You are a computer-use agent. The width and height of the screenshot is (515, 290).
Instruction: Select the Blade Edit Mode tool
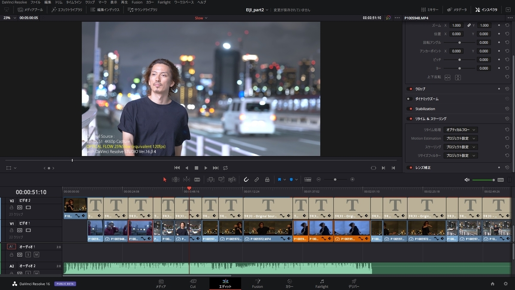[197, 180]
